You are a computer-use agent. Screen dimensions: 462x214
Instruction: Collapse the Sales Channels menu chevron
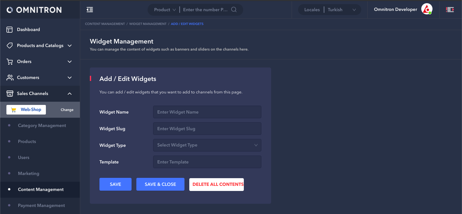tap(70, 93)
